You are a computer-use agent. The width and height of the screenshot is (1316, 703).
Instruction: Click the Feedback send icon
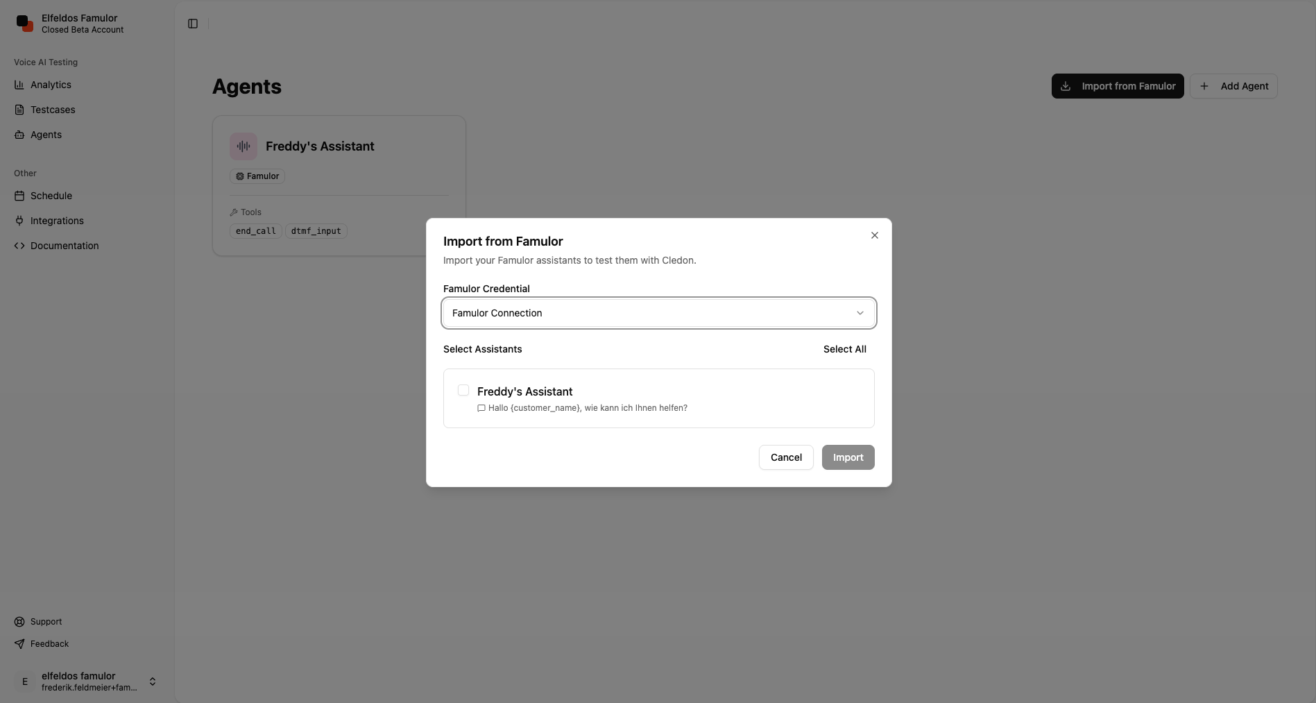pyautogui.click(x=19, y=643)
